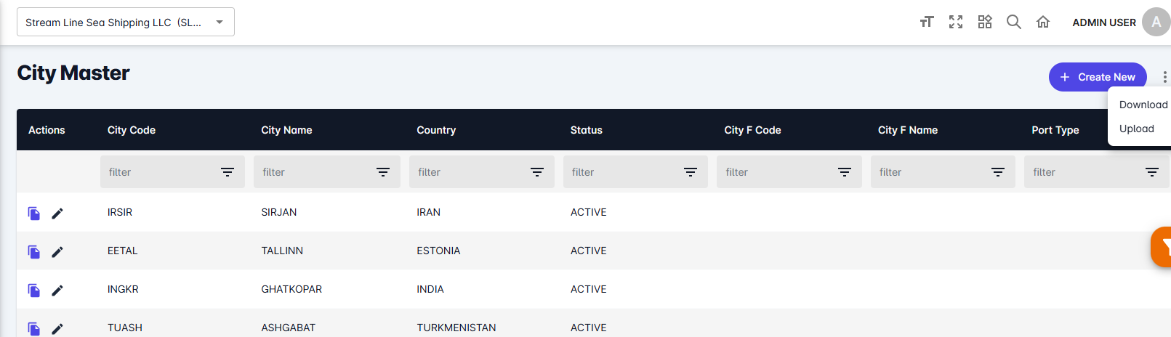Go to home via house icon
The height and width of the screenshot is (337, 1171).
(1043, 22)
